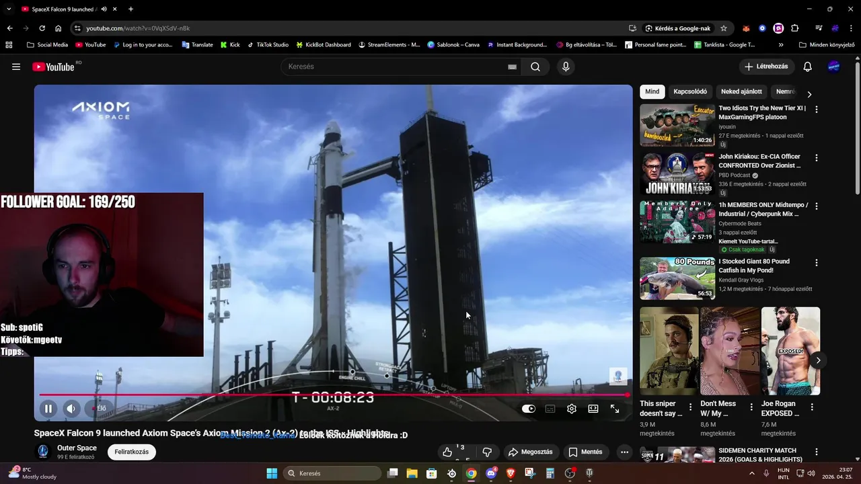
Task: Go to YouTube home via logo
Action: point(54,67)
